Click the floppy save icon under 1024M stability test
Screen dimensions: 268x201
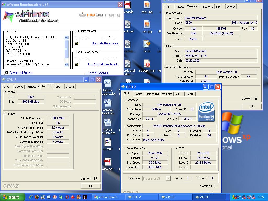pos(76,64)
